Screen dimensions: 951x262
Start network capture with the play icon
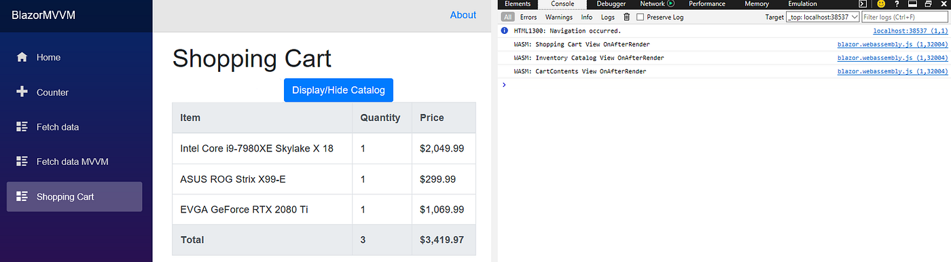click(670, 3)
